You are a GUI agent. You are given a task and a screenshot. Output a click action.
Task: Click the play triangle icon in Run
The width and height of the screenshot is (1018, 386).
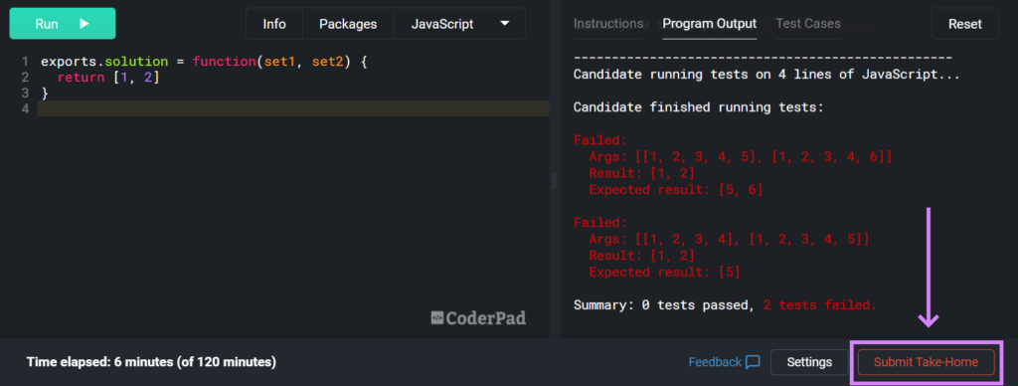coord(84,24)
